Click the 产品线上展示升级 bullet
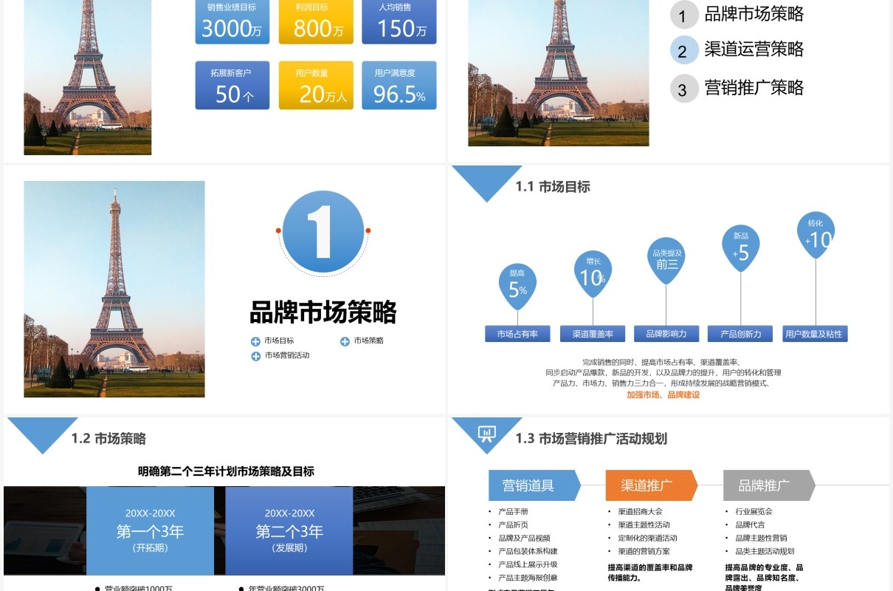893x591 pixels. [x=528, y=564]
